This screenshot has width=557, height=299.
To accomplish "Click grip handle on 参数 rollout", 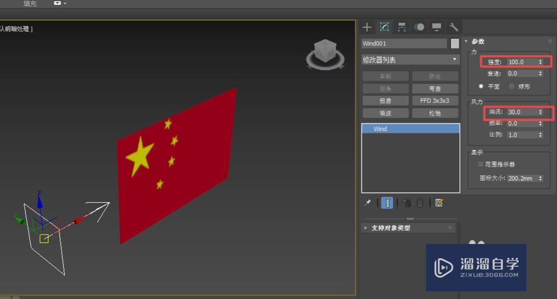I will point(550,42).
